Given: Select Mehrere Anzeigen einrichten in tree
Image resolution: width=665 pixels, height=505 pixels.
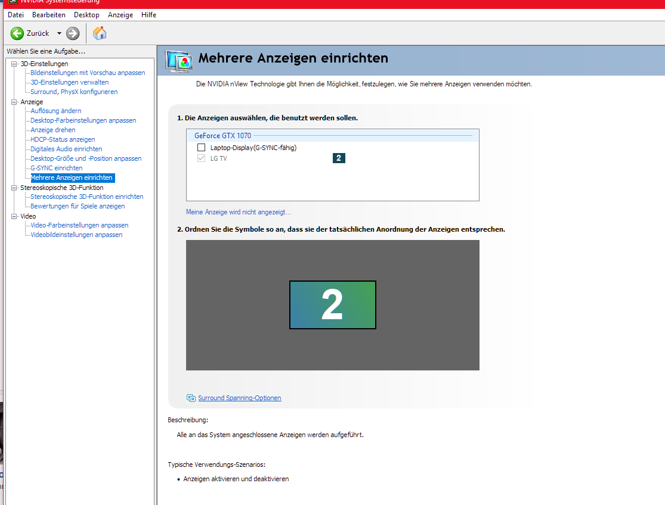Looking at the screenshot, I should tap(73, 178).
